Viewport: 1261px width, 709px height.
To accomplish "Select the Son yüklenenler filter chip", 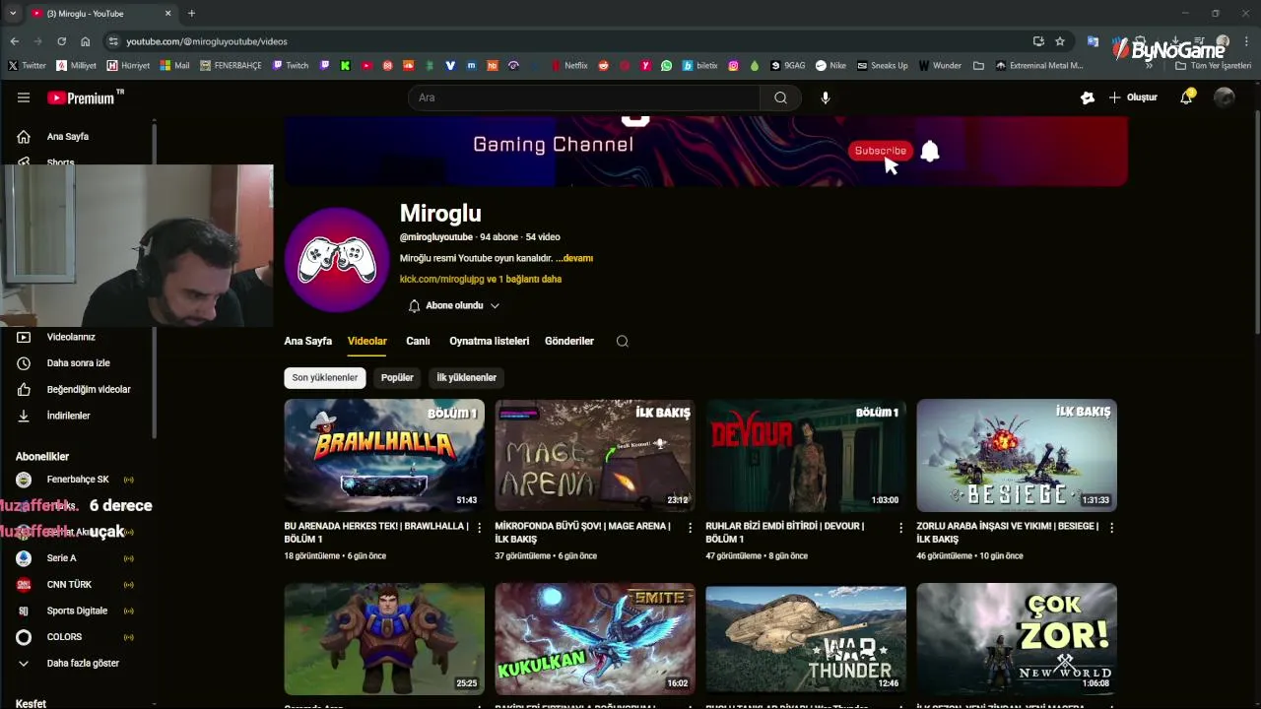I will point(325,377).
